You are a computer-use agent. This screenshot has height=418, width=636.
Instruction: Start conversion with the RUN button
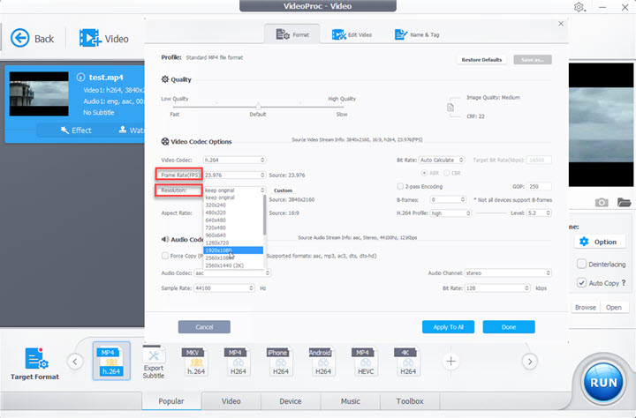pyautogui.click(x=603, y=383)
